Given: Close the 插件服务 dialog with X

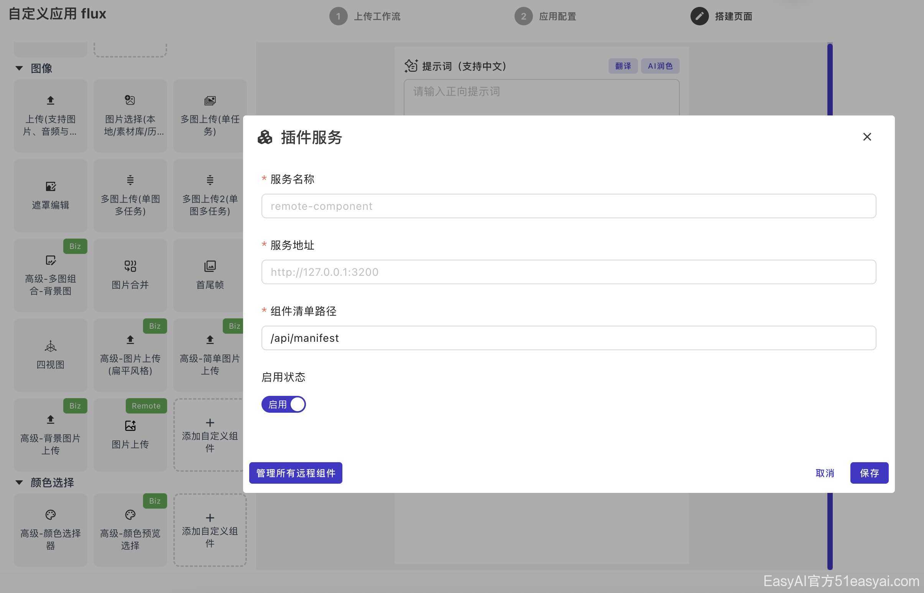Looking at the screenshot, I should pos(866,137).
